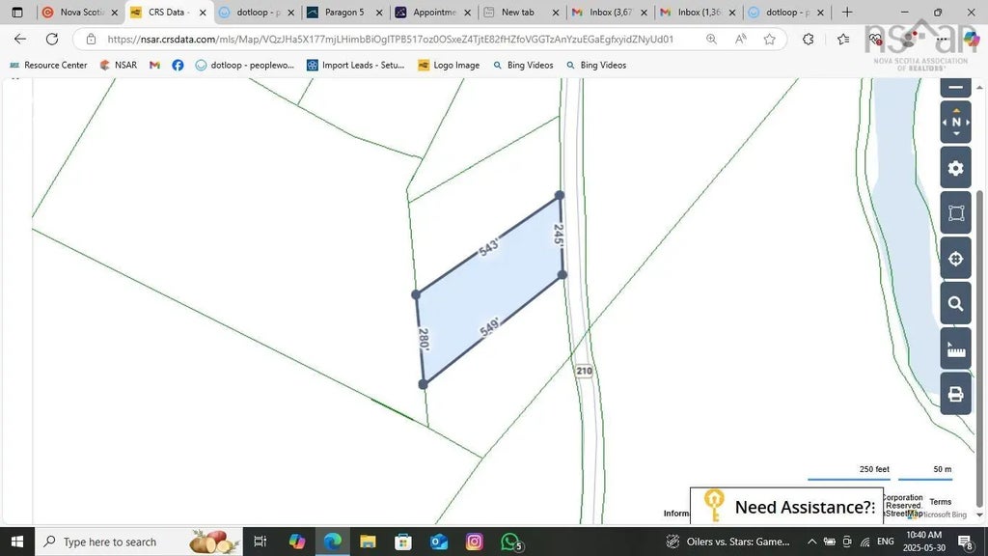The width and height of the screenshot is (988, 556).
Task: Click the locate/crosshair map tool
Action: (x=955, y=259)
